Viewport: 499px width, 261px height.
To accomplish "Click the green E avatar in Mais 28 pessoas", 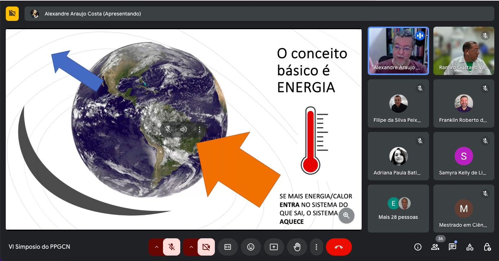I will (394, 204).
